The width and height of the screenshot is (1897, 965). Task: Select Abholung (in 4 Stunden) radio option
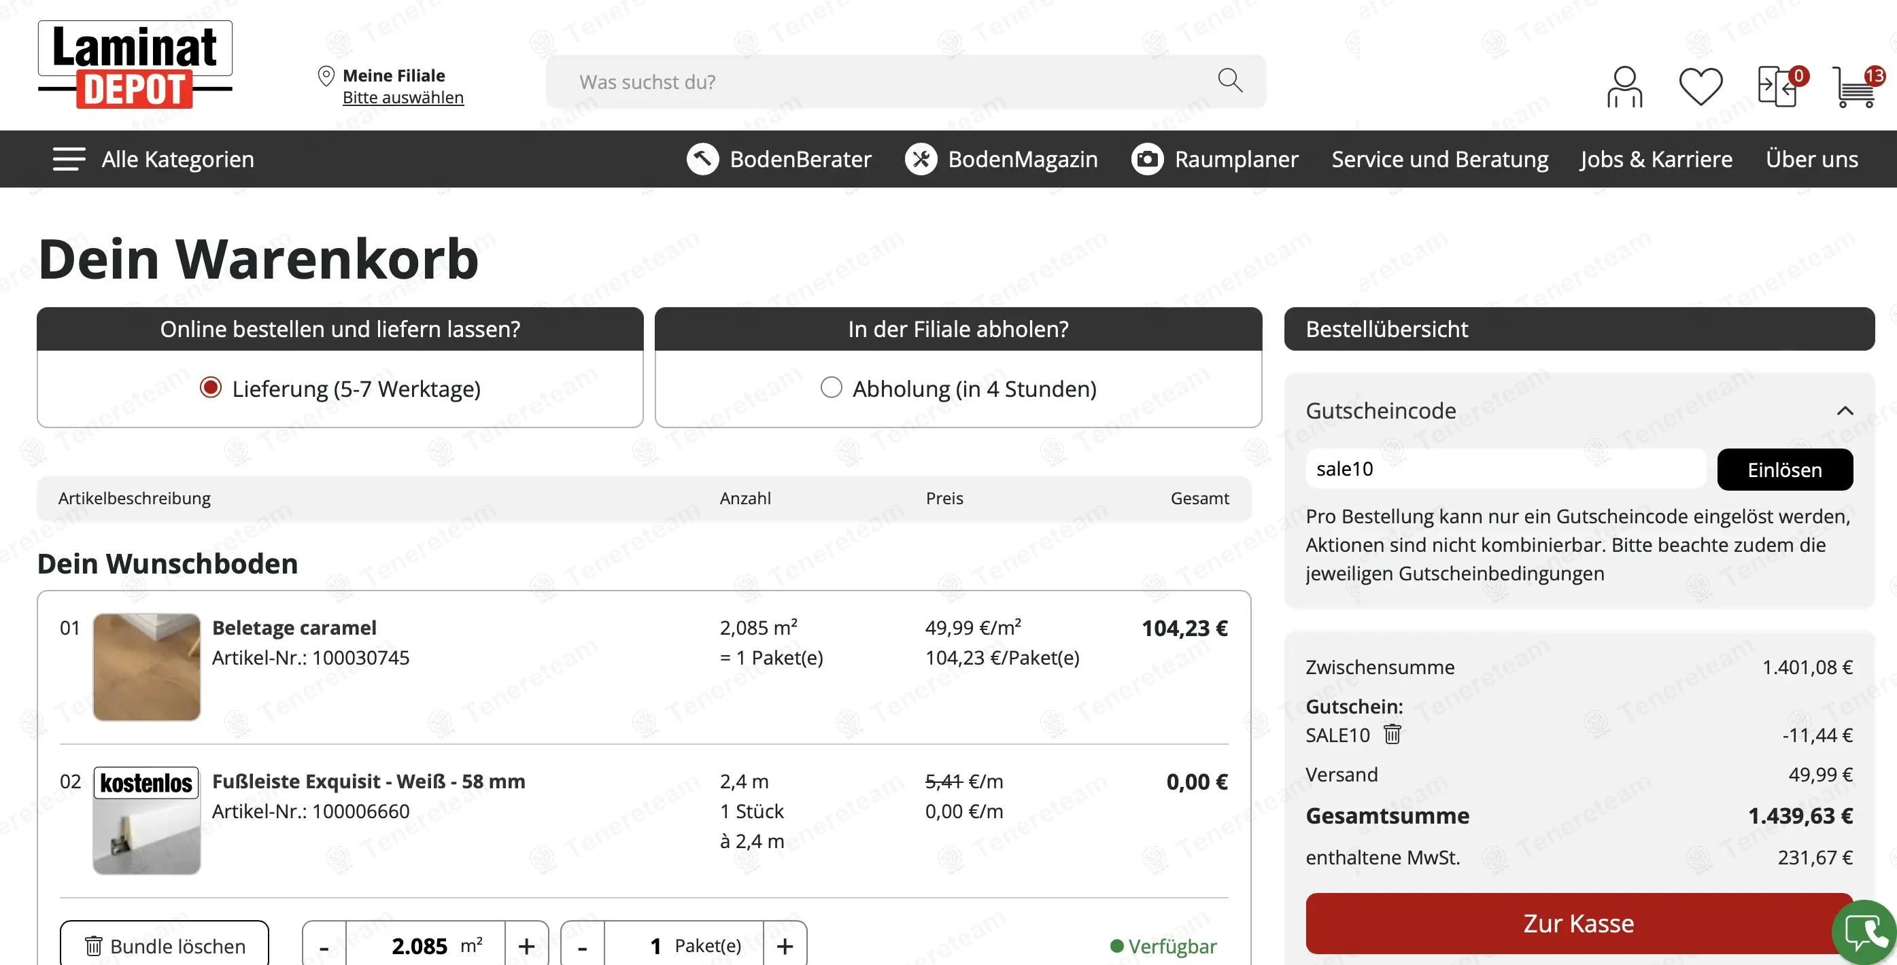pyautogui.click(x=831, y=387)
